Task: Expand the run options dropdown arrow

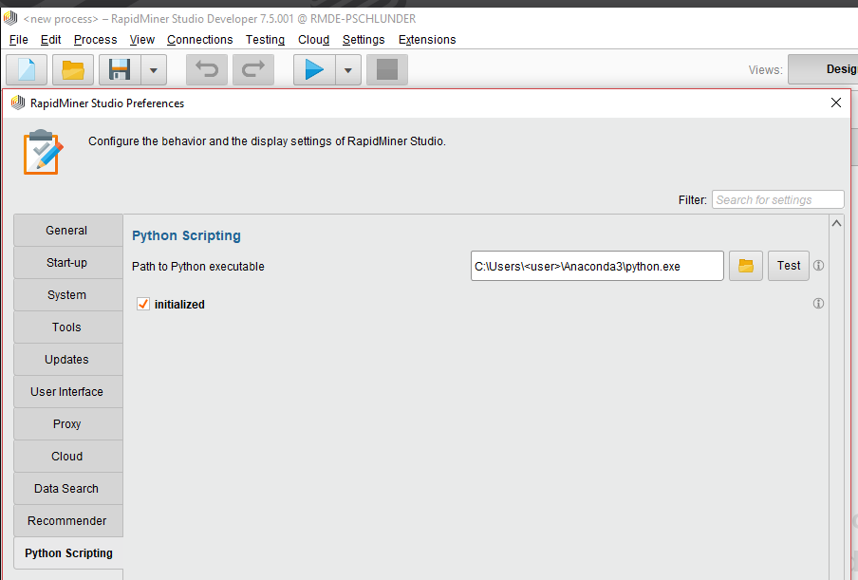Action: [348, 69]
